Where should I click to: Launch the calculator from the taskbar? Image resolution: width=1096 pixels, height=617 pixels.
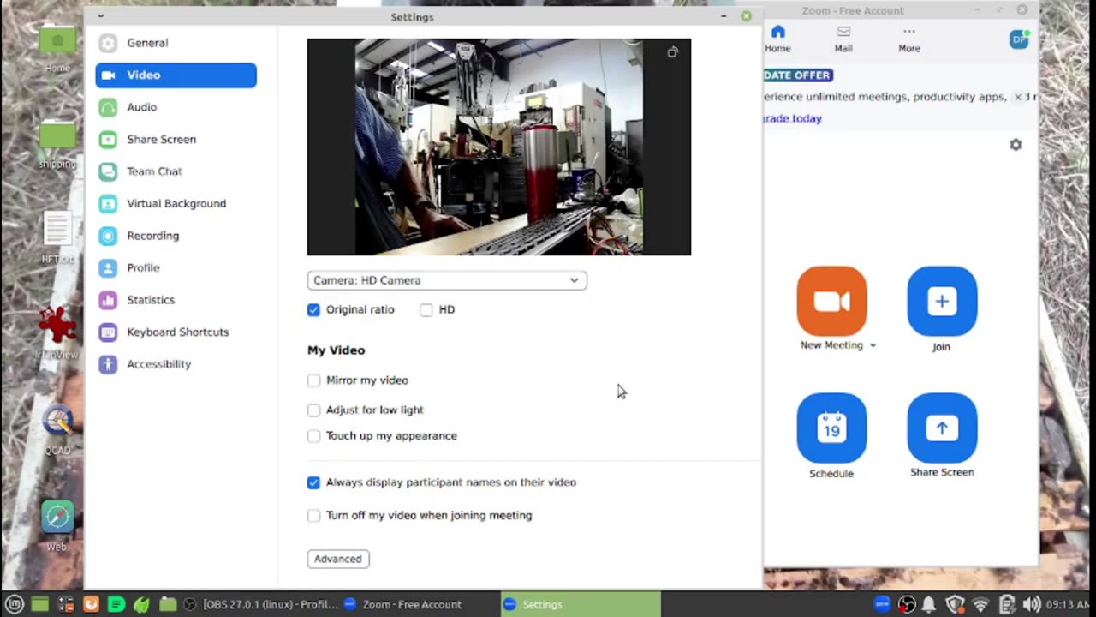(65, 604)
